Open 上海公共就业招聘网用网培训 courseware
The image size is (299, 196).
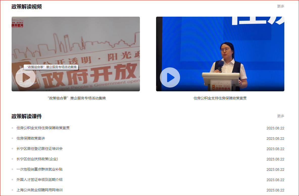tap(40, 190)
